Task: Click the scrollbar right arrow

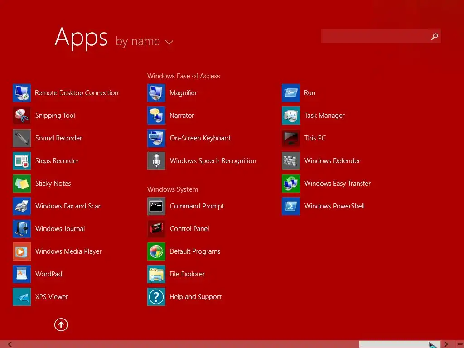Action: coord(446,344)
